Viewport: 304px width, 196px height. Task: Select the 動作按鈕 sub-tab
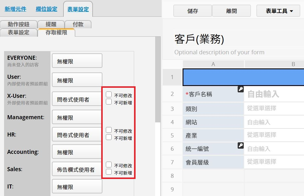(18, 24)
